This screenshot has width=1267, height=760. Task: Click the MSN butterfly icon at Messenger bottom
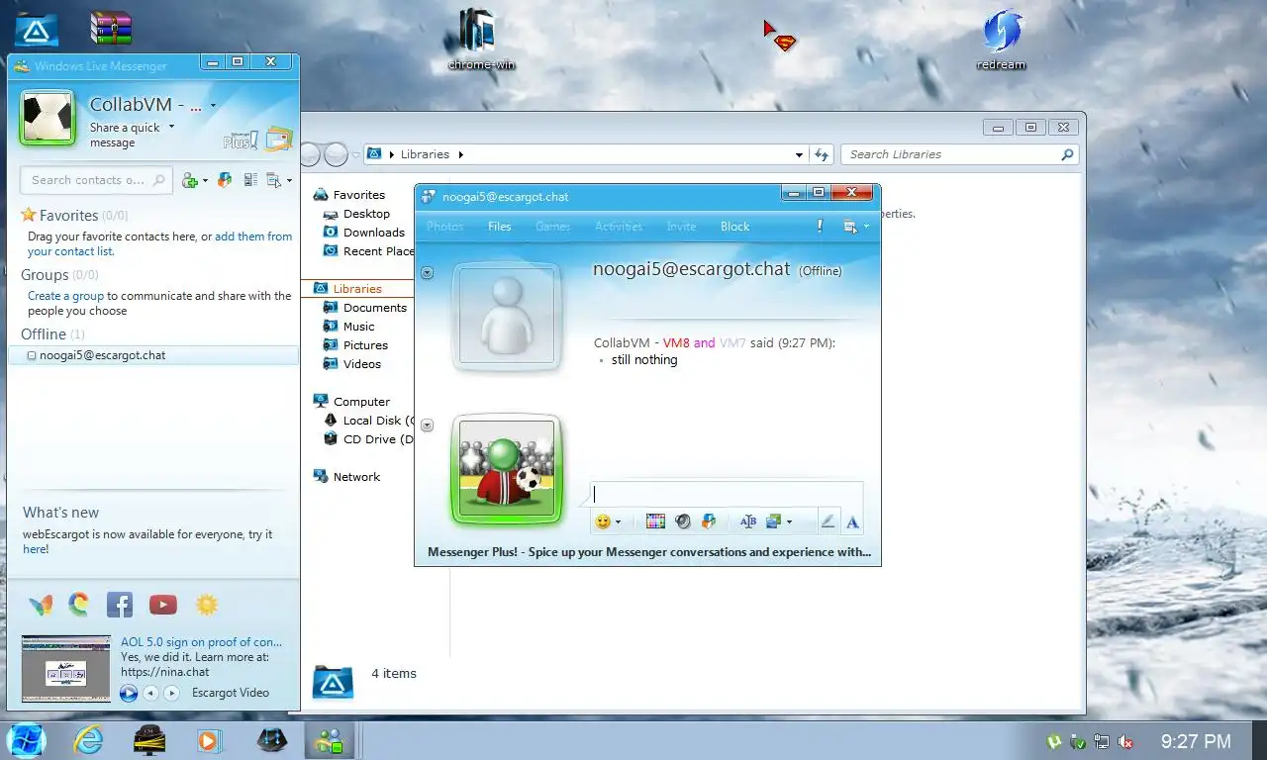(41, 604)
